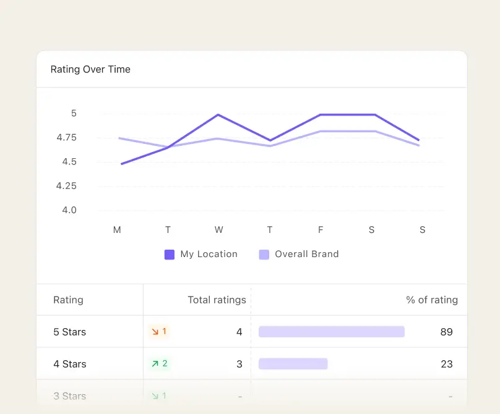This screenshot has height=414, width=500.
Task: Select the My Location legend color square
Action: point(169,254)
